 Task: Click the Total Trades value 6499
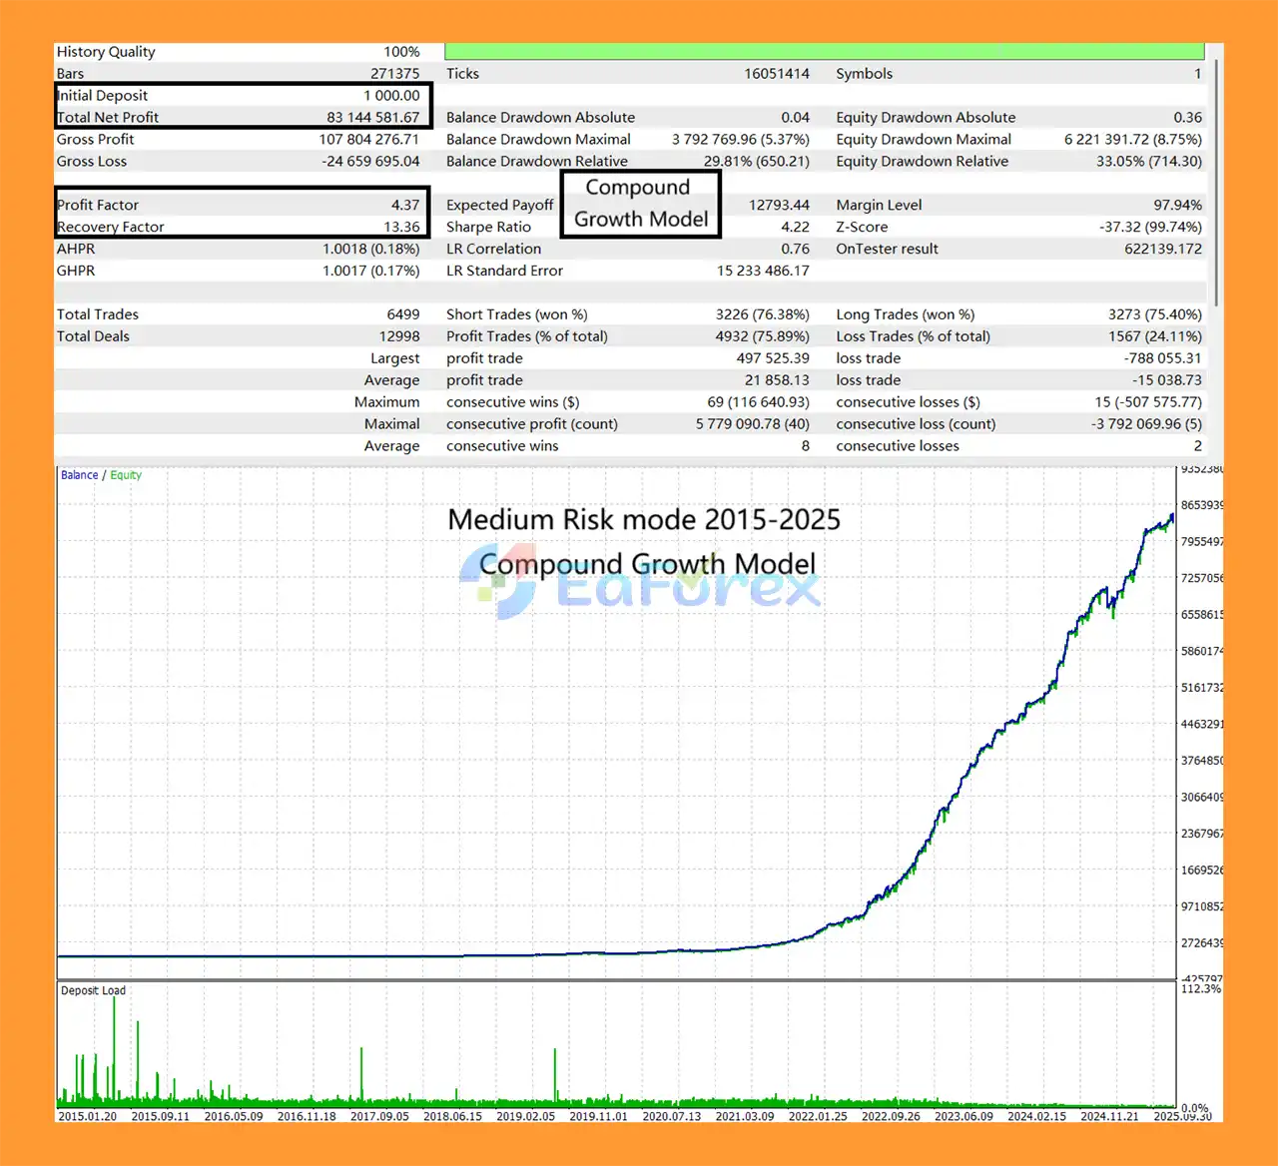[402, 314]
